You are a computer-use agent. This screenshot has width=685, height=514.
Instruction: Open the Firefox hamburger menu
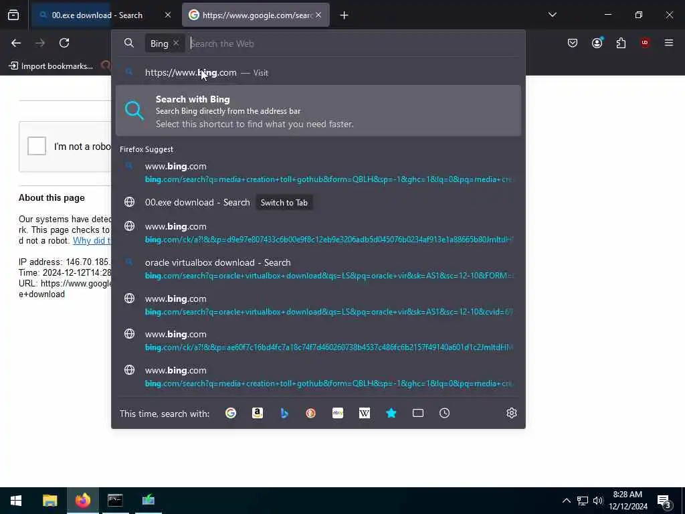pos(669,43)
